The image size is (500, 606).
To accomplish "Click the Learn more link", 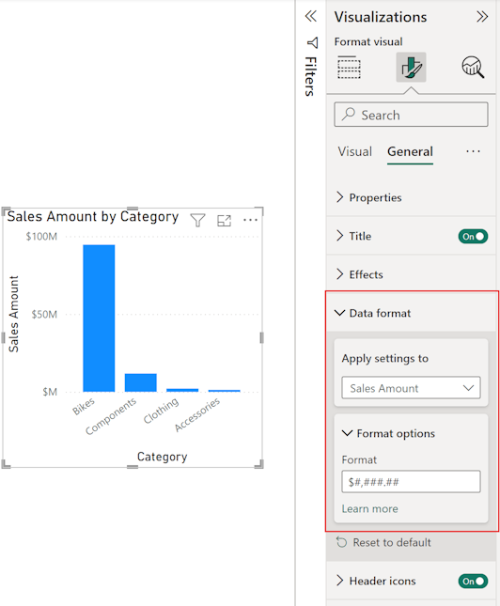I will click(369, 508).
